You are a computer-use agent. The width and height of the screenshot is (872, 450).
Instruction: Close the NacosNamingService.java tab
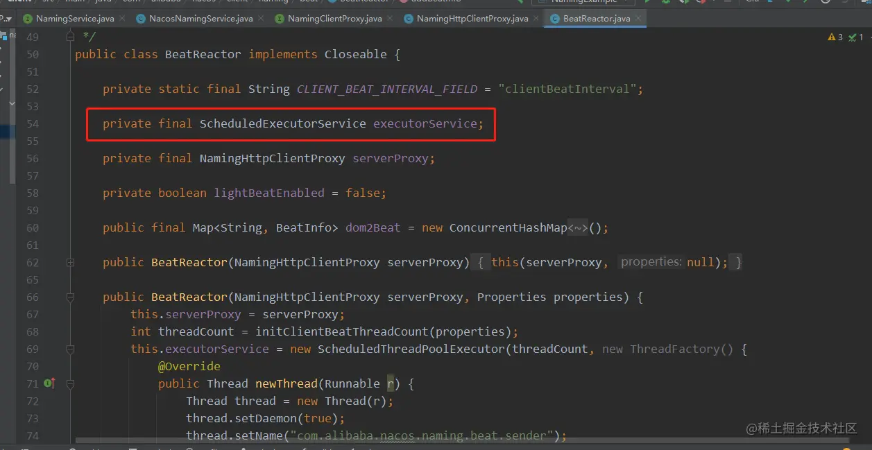click(259, 19)
